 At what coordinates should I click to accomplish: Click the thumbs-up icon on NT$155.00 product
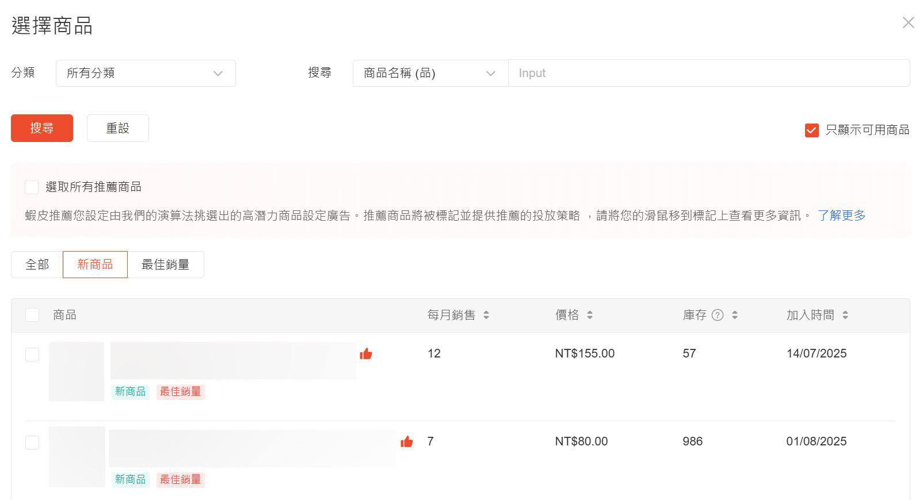[x=365, y=354]
